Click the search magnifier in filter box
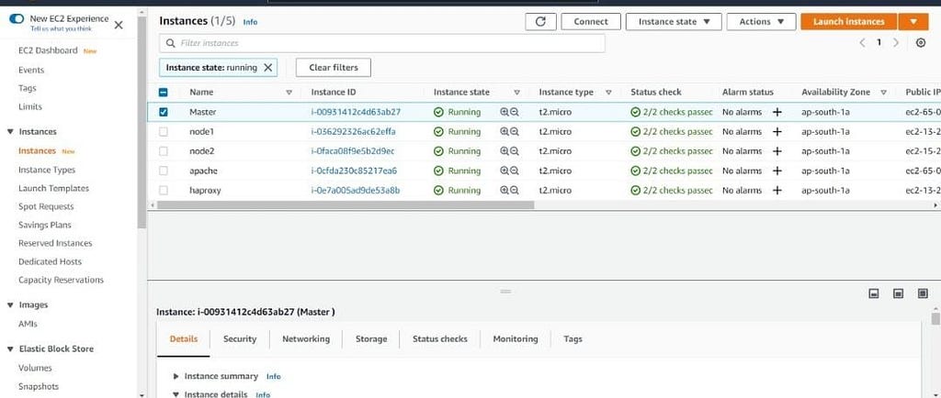This screenshot has height=398, width=941. (170, 43)
